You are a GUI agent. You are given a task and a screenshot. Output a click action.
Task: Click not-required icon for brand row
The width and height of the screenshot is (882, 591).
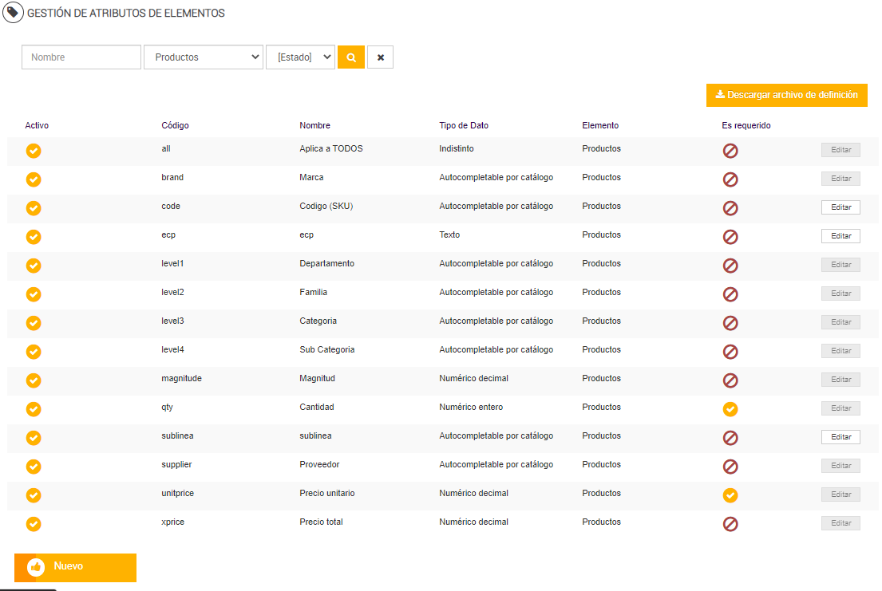[x=730, y=179]
